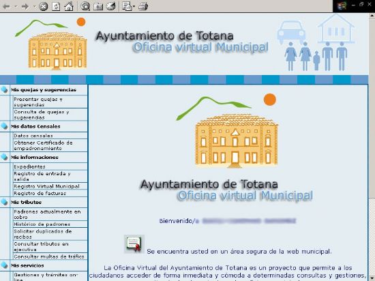Open the Mis tributos section

[x=26, y=203]
